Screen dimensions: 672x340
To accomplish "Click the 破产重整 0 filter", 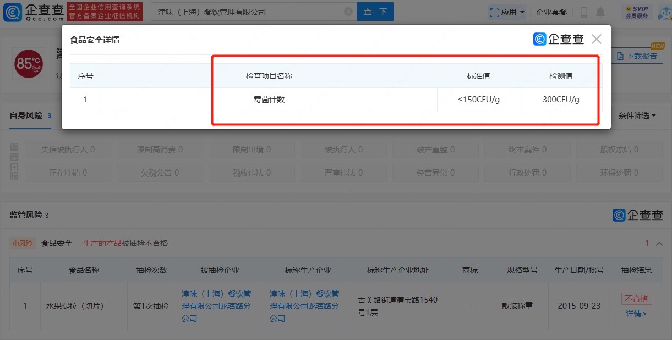I will click(435, 150).
